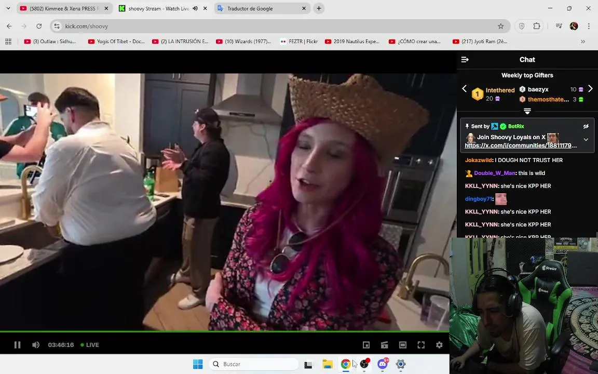Open Chrome three-dot menu
This screenshot has width=598, height=374.
pos(589,26)
